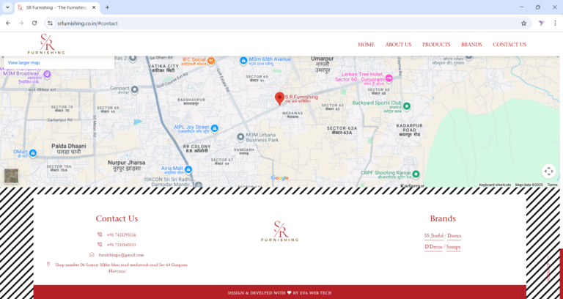Click the IFC Social restaurant marker

coord(211,60)
